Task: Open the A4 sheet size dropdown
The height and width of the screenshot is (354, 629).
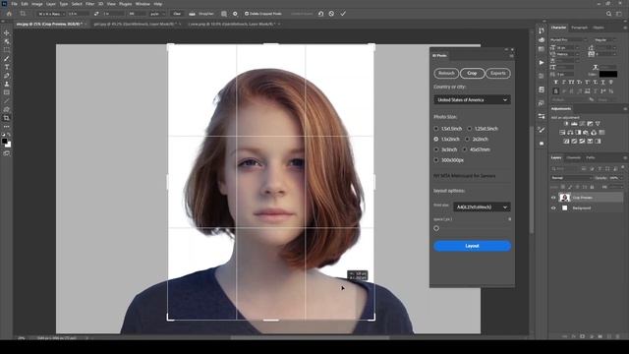Action: click(482, 207)
